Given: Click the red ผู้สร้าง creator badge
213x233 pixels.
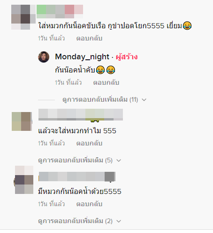Looking at the screenshot, I should pyautogui.click(x=127, y=56).
